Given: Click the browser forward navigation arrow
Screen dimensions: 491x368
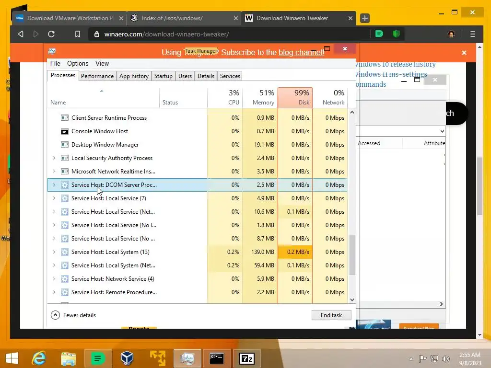Looking at the screenshot, I should tap(35, 34).
